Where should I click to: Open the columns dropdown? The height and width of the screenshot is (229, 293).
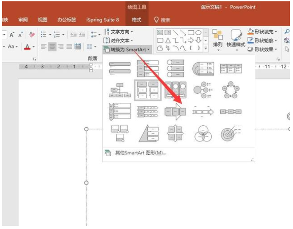click(x=91, y=46)
